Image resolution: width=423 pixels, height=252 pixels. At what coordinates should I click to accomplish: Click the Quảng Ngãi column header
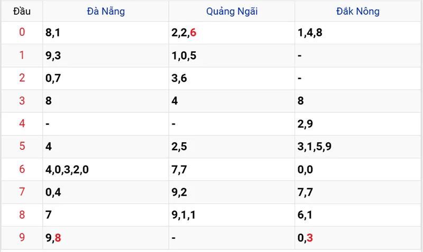point(232,11)
